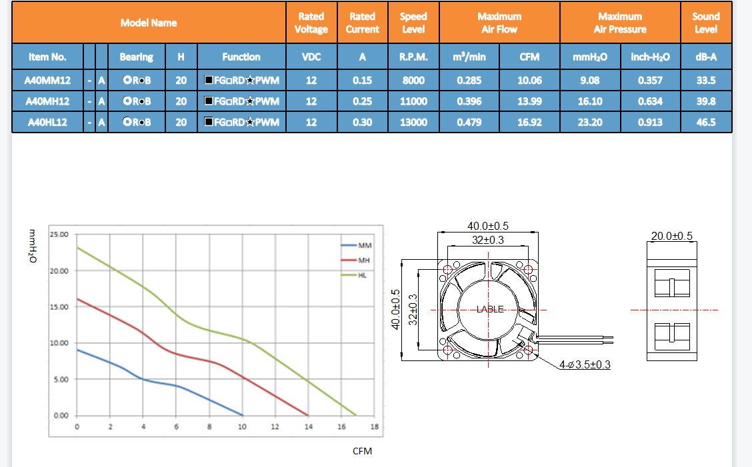Click the red MH legend line
Screen dimensions: 752x467
(x=349, y=260)
